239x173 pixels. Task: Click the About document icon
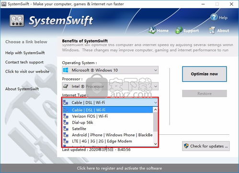pos(212,30)
